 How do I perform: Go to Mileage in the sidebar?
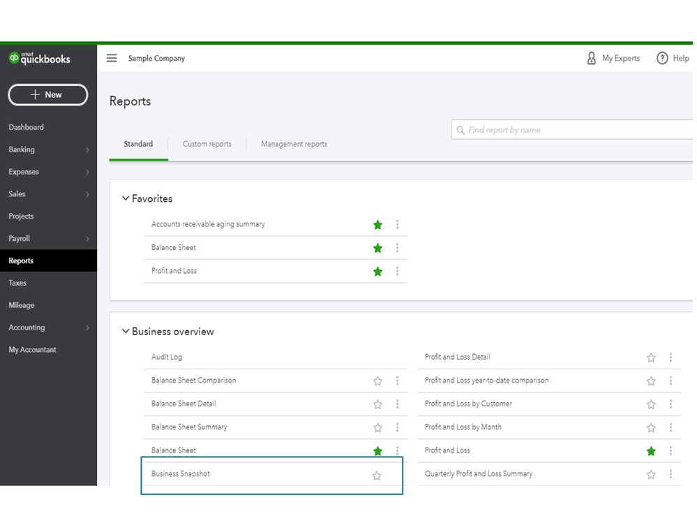22,305
